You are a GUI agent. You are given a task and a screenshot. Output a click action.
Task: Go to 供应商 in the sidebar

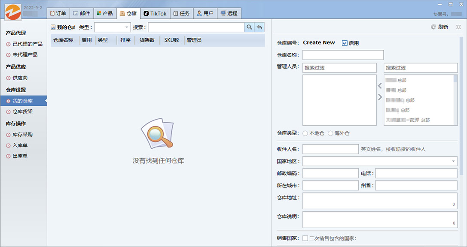[20, 78]
